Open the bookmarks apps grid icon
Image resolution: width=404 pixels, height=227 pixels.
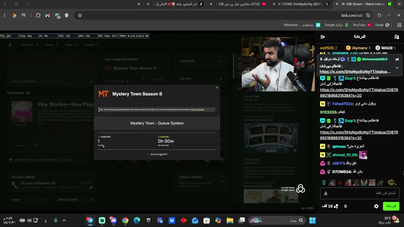click(399, 25)
